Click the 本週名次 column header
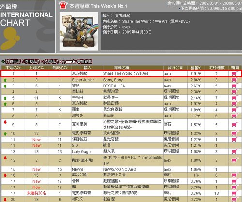This screenshot has height=202, width=242. click(13, 68)
